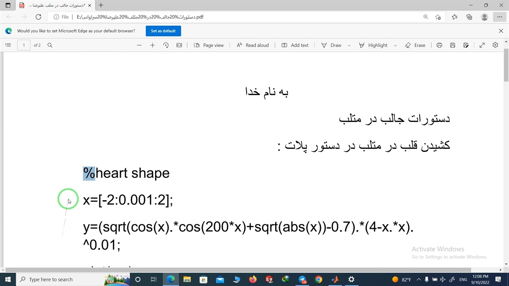
Task: Open Firefox from the Windows taskbar
Action: tap(253, 280)
